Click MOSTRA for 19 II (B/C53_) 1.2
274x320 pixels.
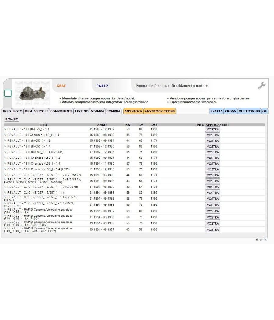[213, 140]
